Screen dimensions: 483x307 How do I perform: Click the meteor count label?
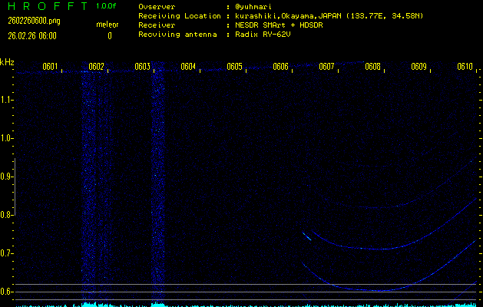107,24
